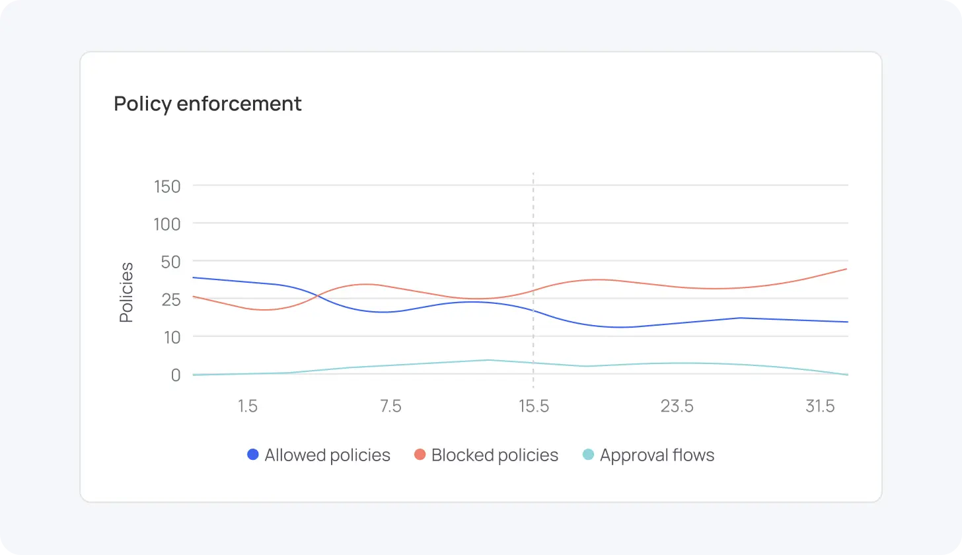Screen dimensions: 962x555
Task: Click the 10 y-axis label
Action: tap(171, 337)
